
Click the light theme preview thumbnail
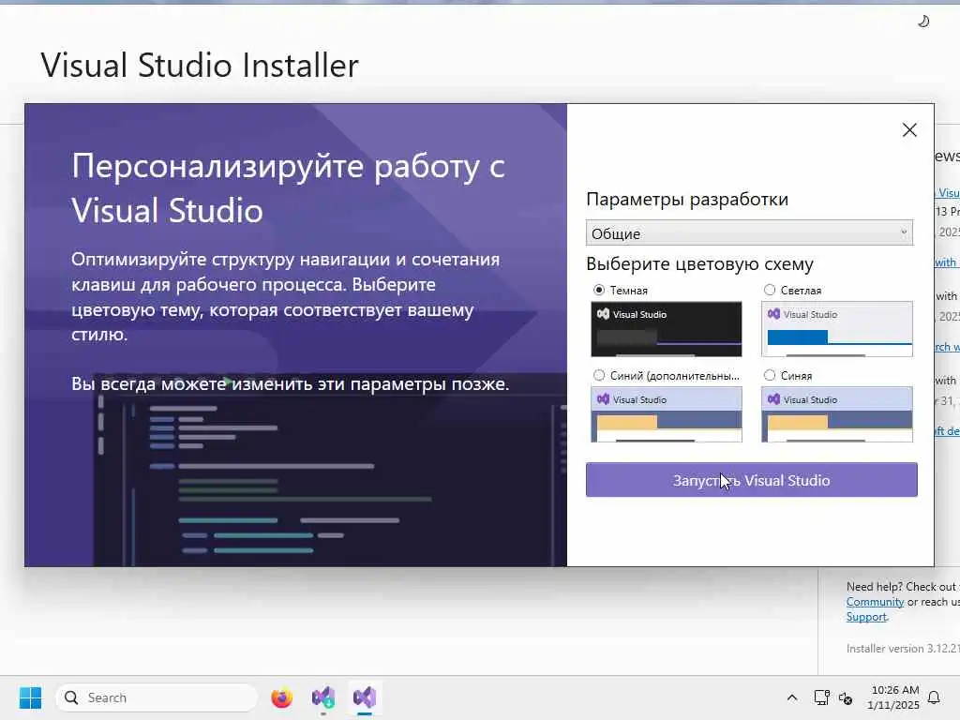coord(837,329)
